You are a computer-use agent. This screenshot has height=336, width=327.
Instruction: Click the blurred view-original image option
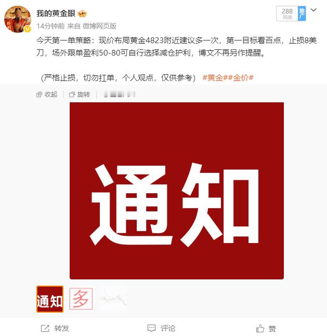[x=120, y=95]
